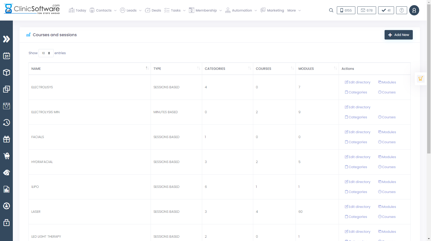Click the gift box sidebar icon
The image size is (431, 241).
(6, 139)
